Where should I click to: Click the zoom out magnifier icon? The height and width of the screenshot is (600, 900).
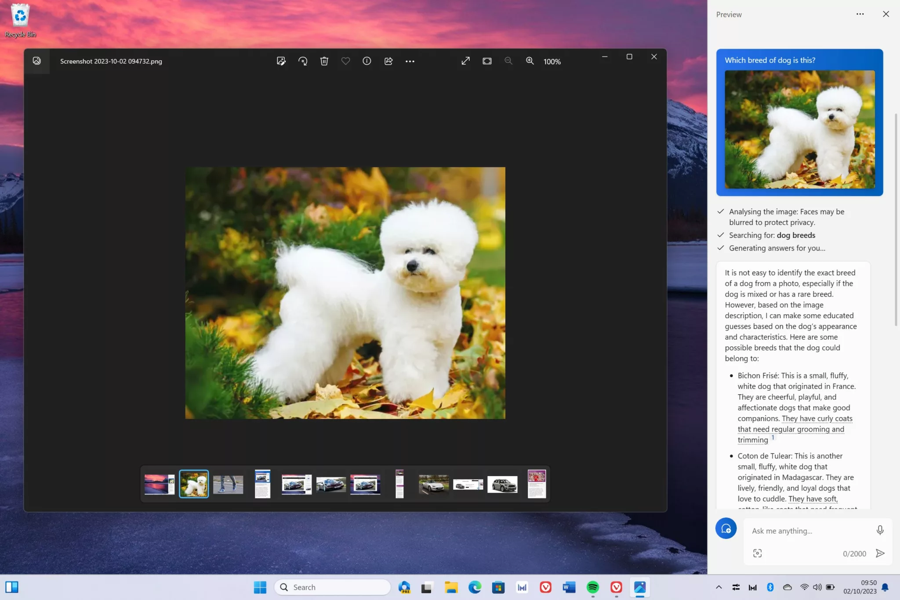[x=508, y=61]
